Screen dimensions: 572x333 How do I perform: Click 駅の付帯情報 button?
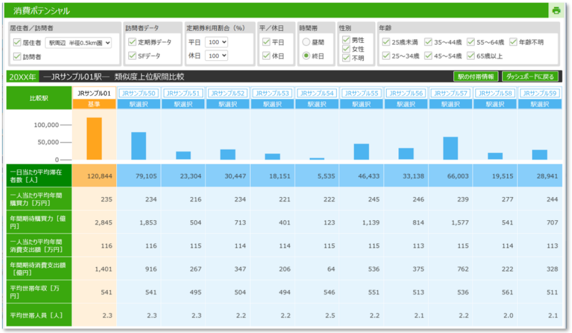tap(476, 77)
